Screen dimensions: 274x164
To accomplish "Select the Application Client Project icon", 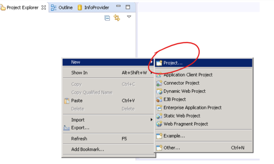I will 159,75.
